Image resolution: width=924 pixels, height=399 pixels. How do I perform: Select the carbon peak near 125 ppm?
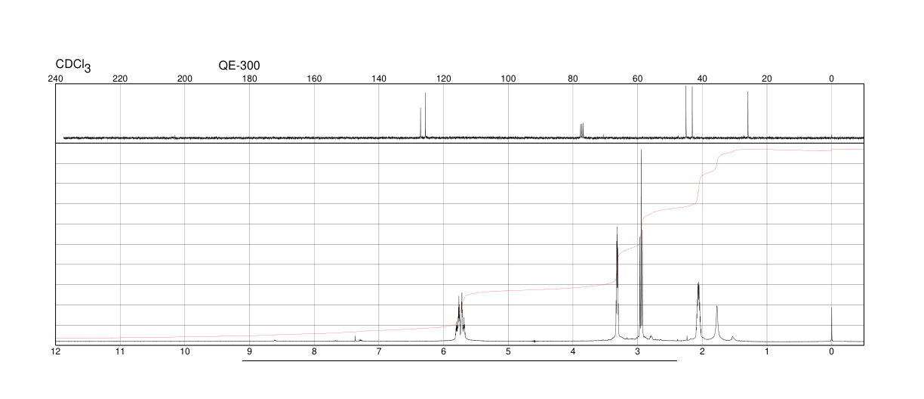[x=425, y=115]
